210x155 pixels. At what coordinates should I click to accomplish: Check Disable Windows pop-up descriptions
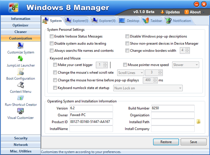click(x=127, y=36)
